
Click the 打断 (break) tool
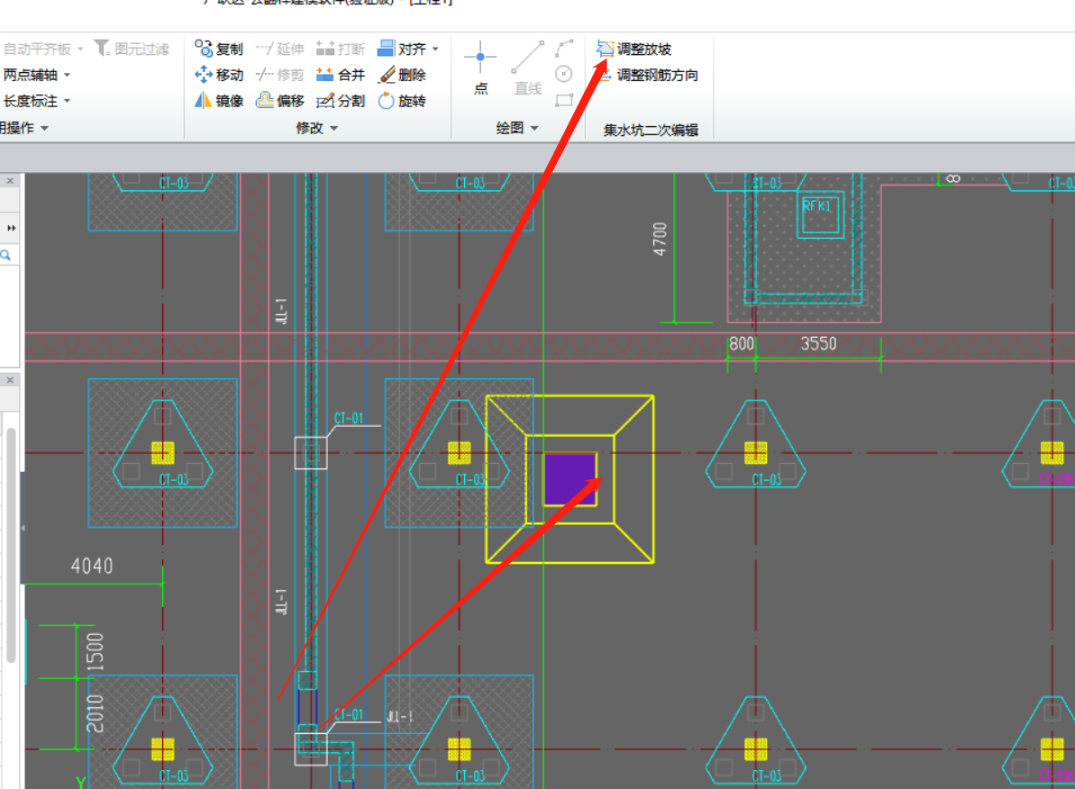(x=340, y=49)
